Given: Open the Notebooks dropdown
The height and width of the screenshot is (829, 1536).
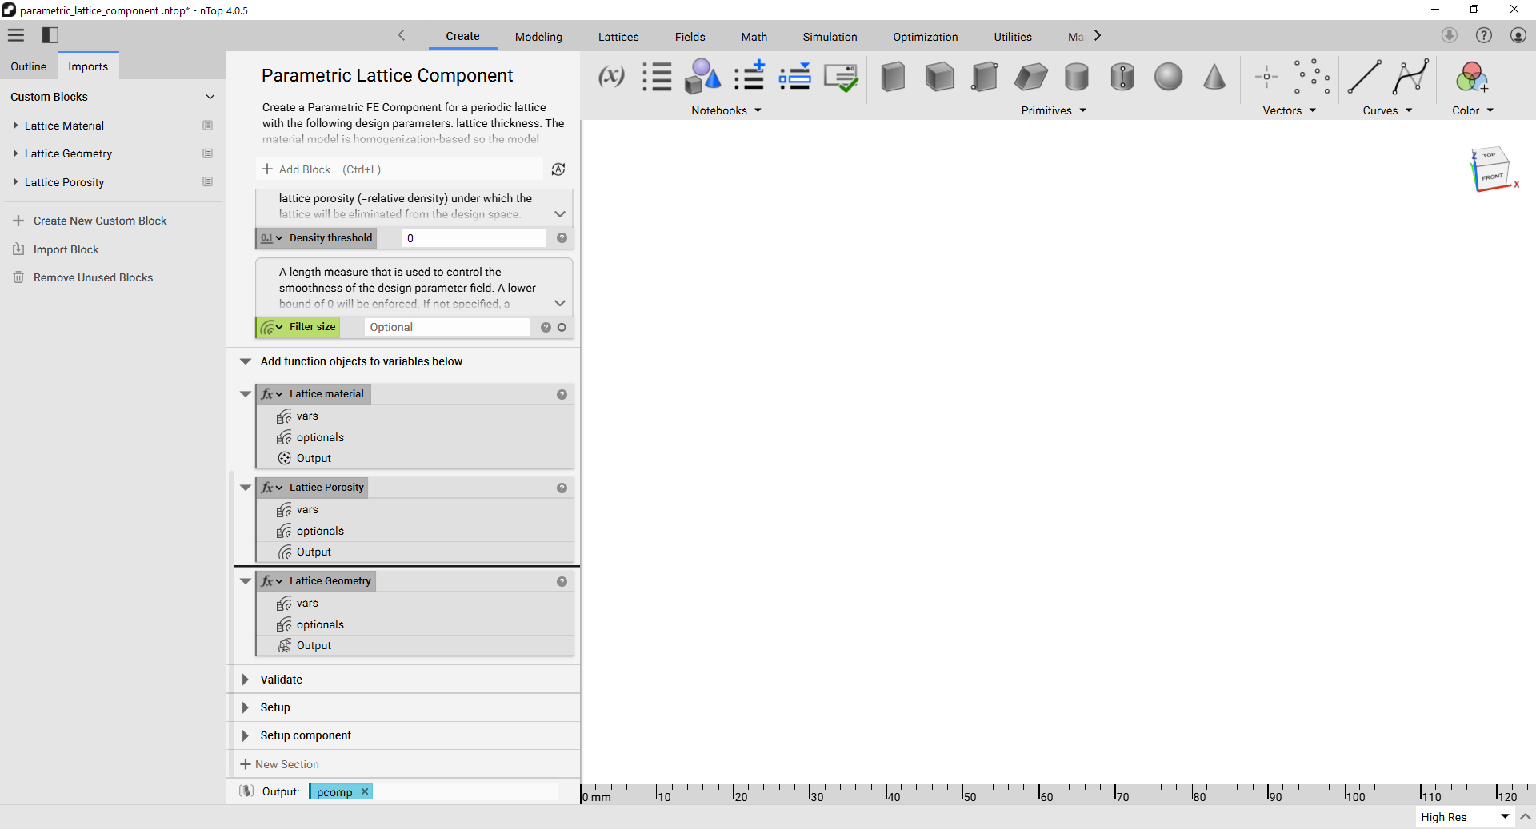Looking at the screenshot, I should pyautogui.click(x=726, y=110).
